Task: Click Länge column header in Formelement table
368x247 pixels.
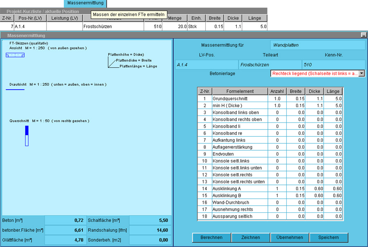Action: coord(333,91)
